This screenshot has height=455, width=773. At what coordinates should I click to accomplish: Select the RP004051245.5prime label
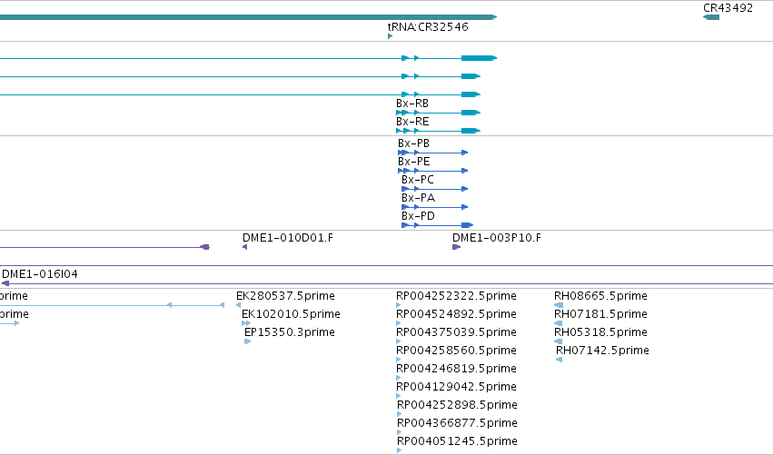coord(458,441)
